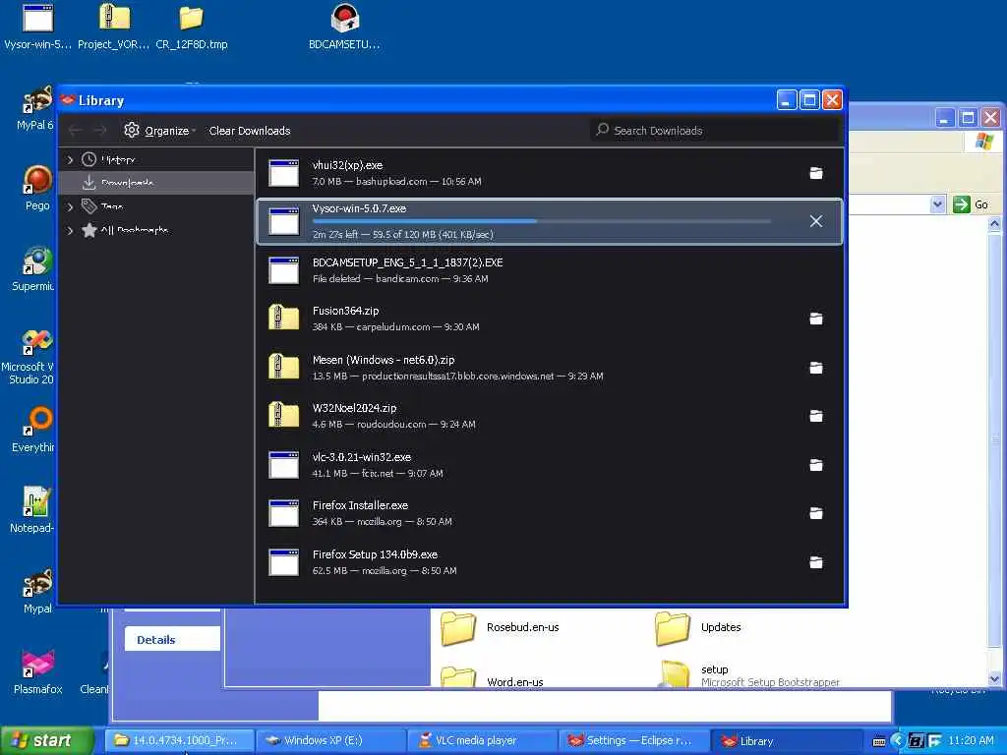The image size is (1007, 755).
Task: Select the History clock icon
Action: pyautogui.click(x=89, y=159)
